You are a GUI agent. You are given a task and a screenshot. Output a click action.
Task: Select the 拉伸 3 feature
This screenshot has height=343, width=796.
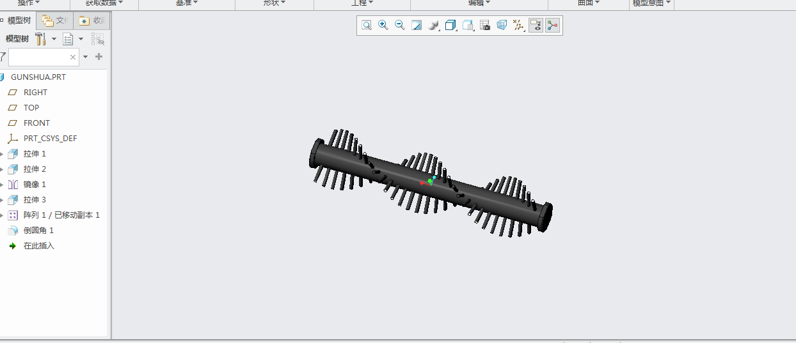35,199
